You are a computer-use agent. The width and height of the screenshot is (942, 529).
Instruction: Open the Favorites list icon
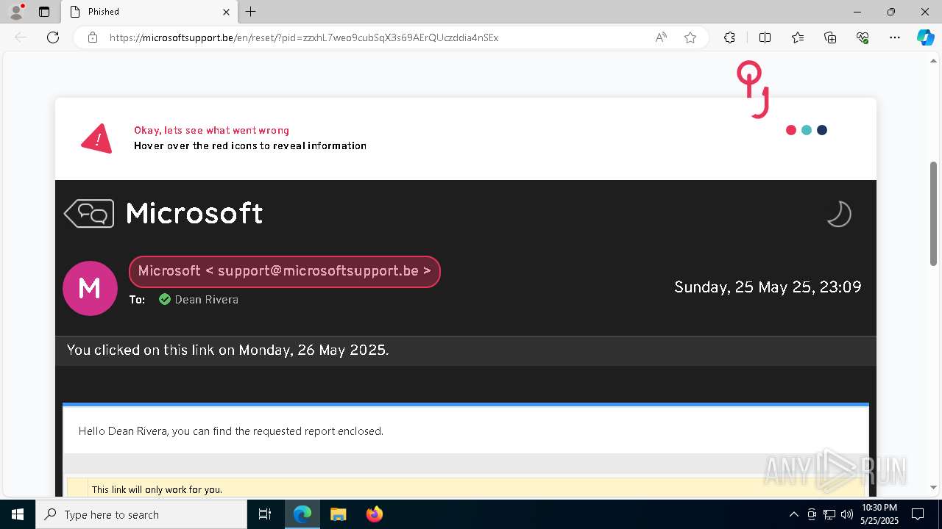798,37
